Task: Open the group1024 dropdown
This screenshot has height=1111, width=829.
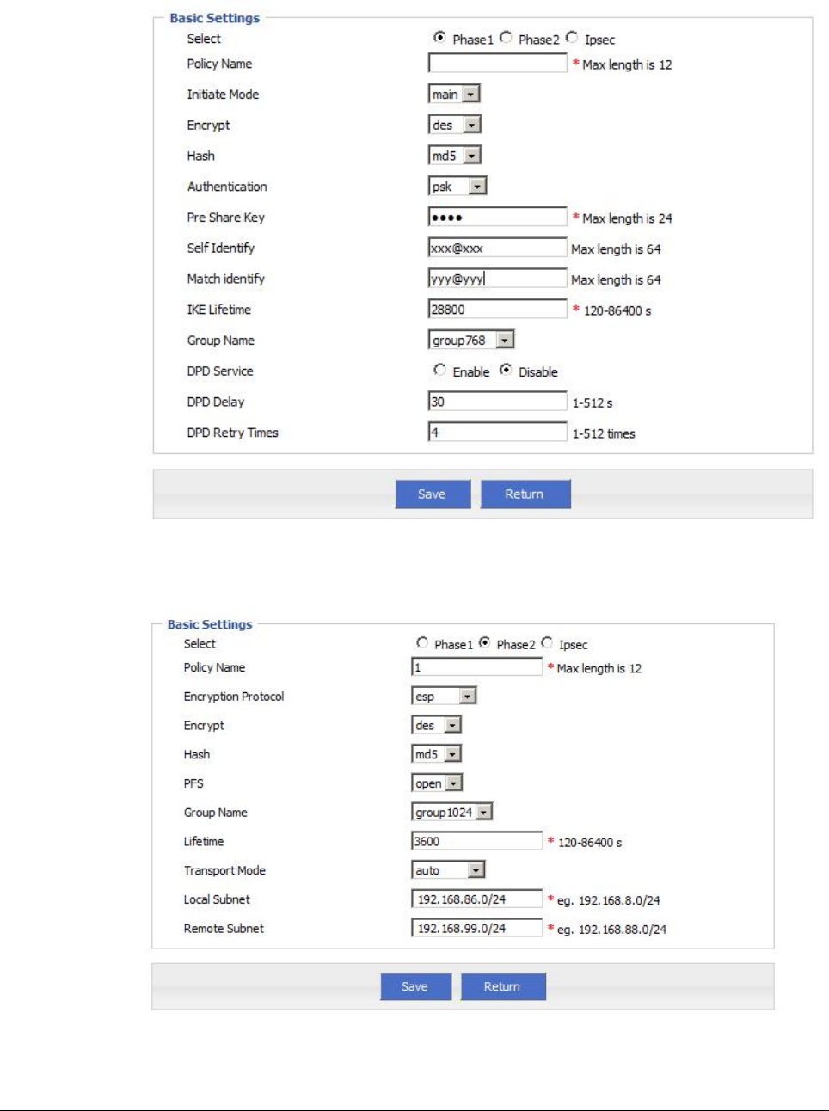Action: 452,812
